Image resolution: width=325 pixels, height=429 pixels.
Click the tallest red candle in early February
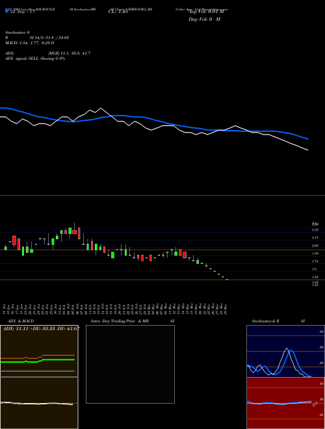click(79, 233)
